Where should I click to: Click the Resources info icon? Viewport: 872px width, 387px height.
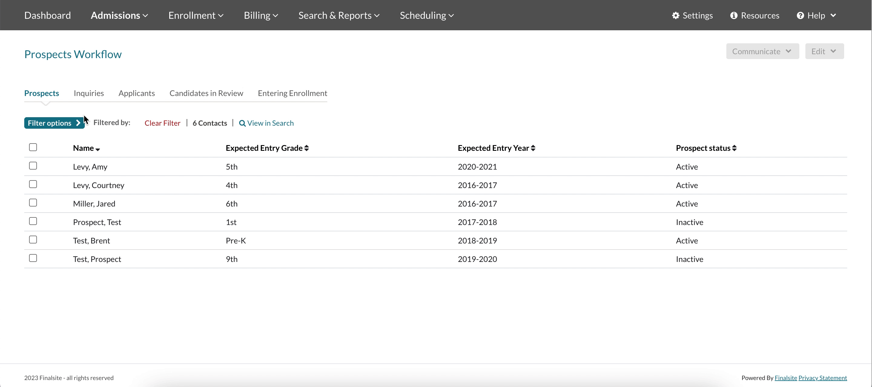point(734,15)
